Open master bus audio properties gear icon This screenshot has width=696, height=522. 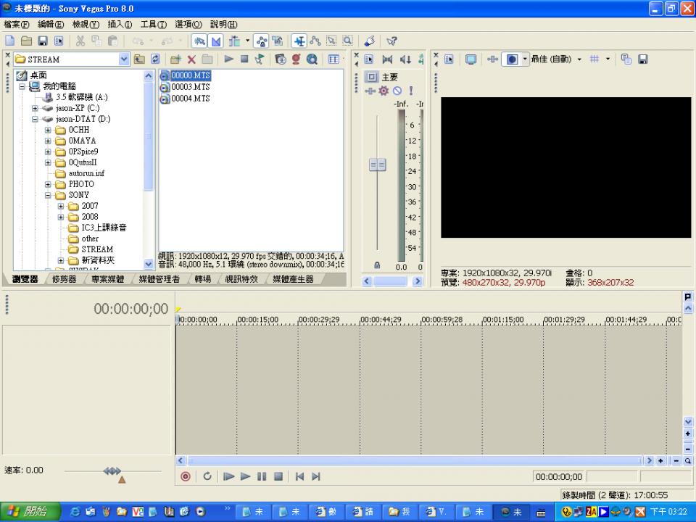click(x=384, y=91)
